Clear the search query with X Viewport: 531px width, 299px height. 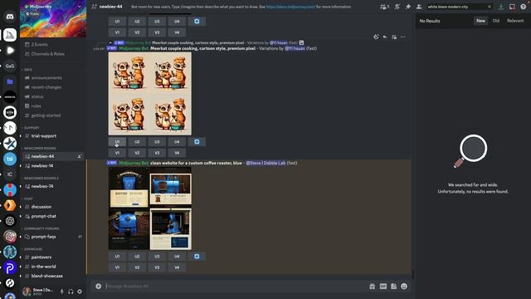tap(490, 7)
